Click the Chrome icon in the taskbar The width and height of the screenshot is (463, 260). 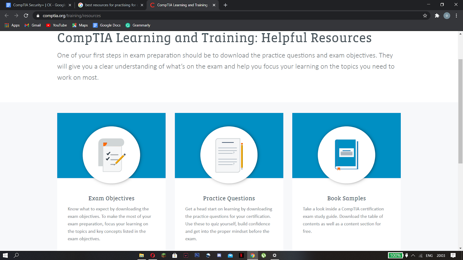pos(253,255)
